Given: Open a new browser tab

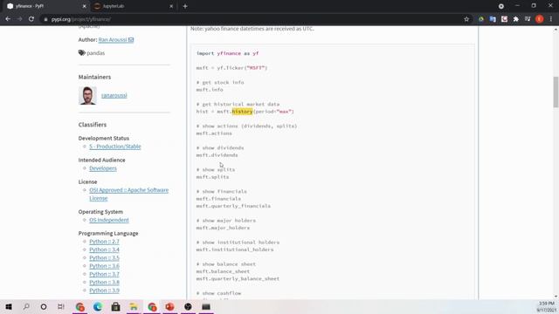Looking at the screenshot, I should [x=185, y=6].
